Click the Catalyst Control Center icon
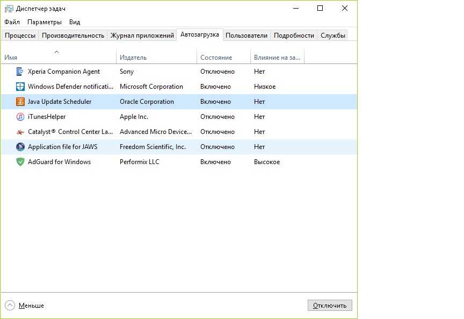Image resolution: width=464 pixels, height=319 pixels. (x=20, y=132)
